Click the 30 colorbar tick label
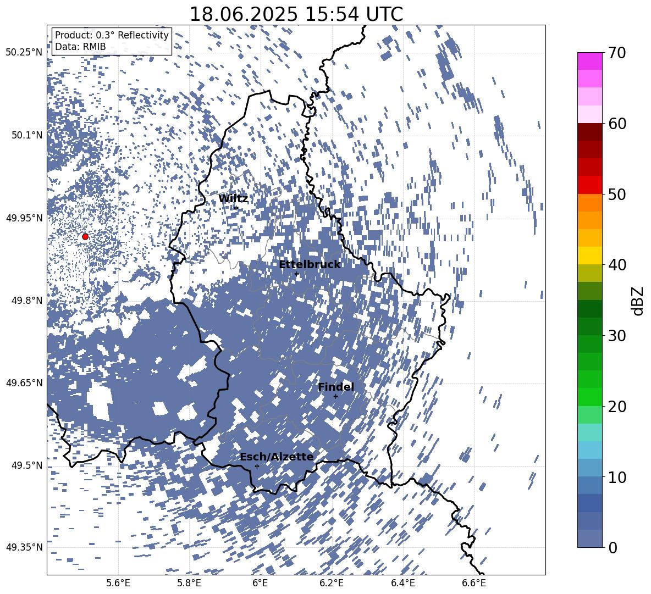The height and width of the screenshot is (594, 651). 617,335
